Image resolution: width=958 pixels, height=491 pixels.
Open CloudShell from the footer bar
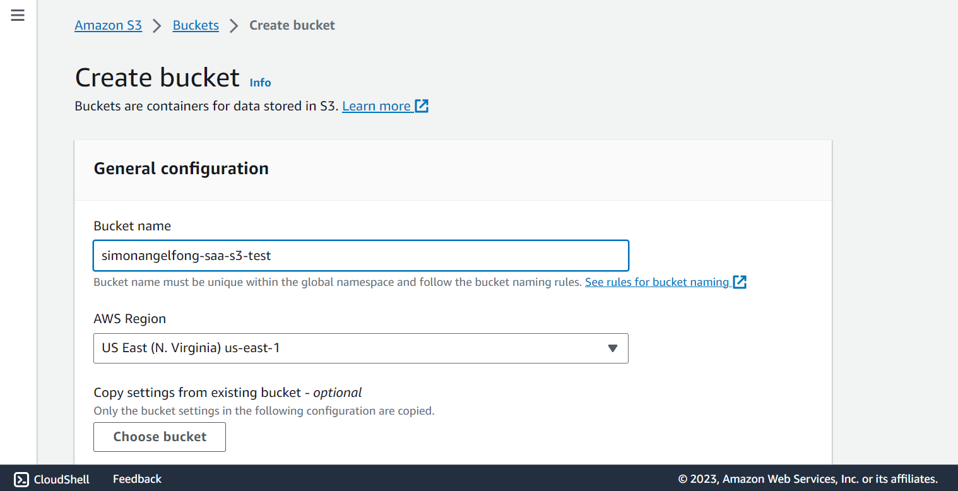[52, 479]
